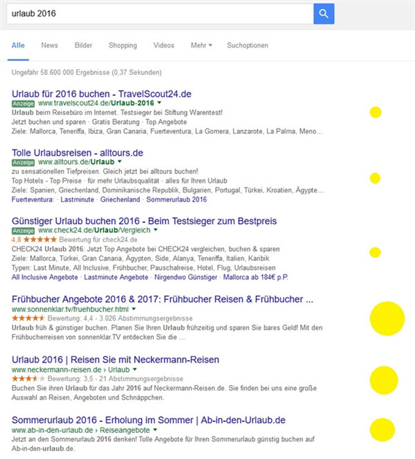Screen dimensions: 415x459
Task: Click the www.travelscout24.de/Urlaub-2016 URL text
Action: (96, 103)
